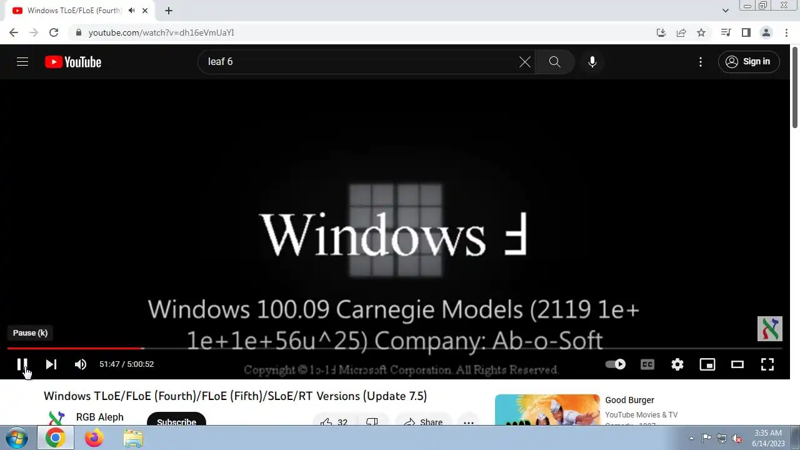This screenshot has width=800, height=450.
Task: Enable theater mode
Action: [737, 364]
